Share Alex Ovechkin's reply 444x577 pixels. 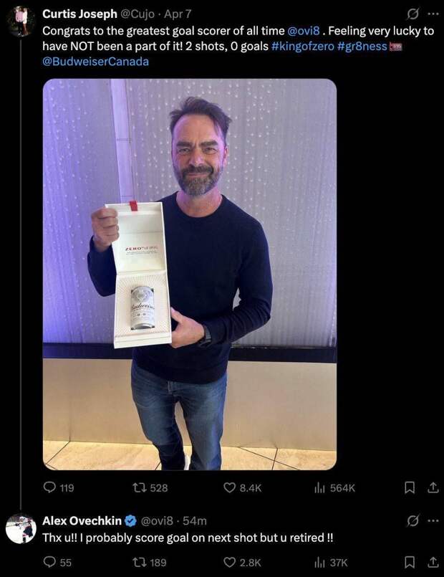pyautogui.click(x=433, y=562)
